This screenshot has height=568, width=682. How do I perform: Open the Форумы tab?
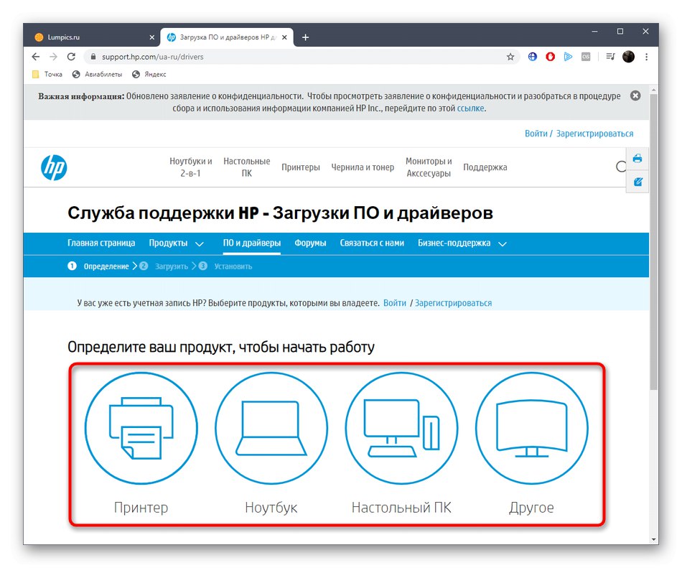tap(310, 243)
